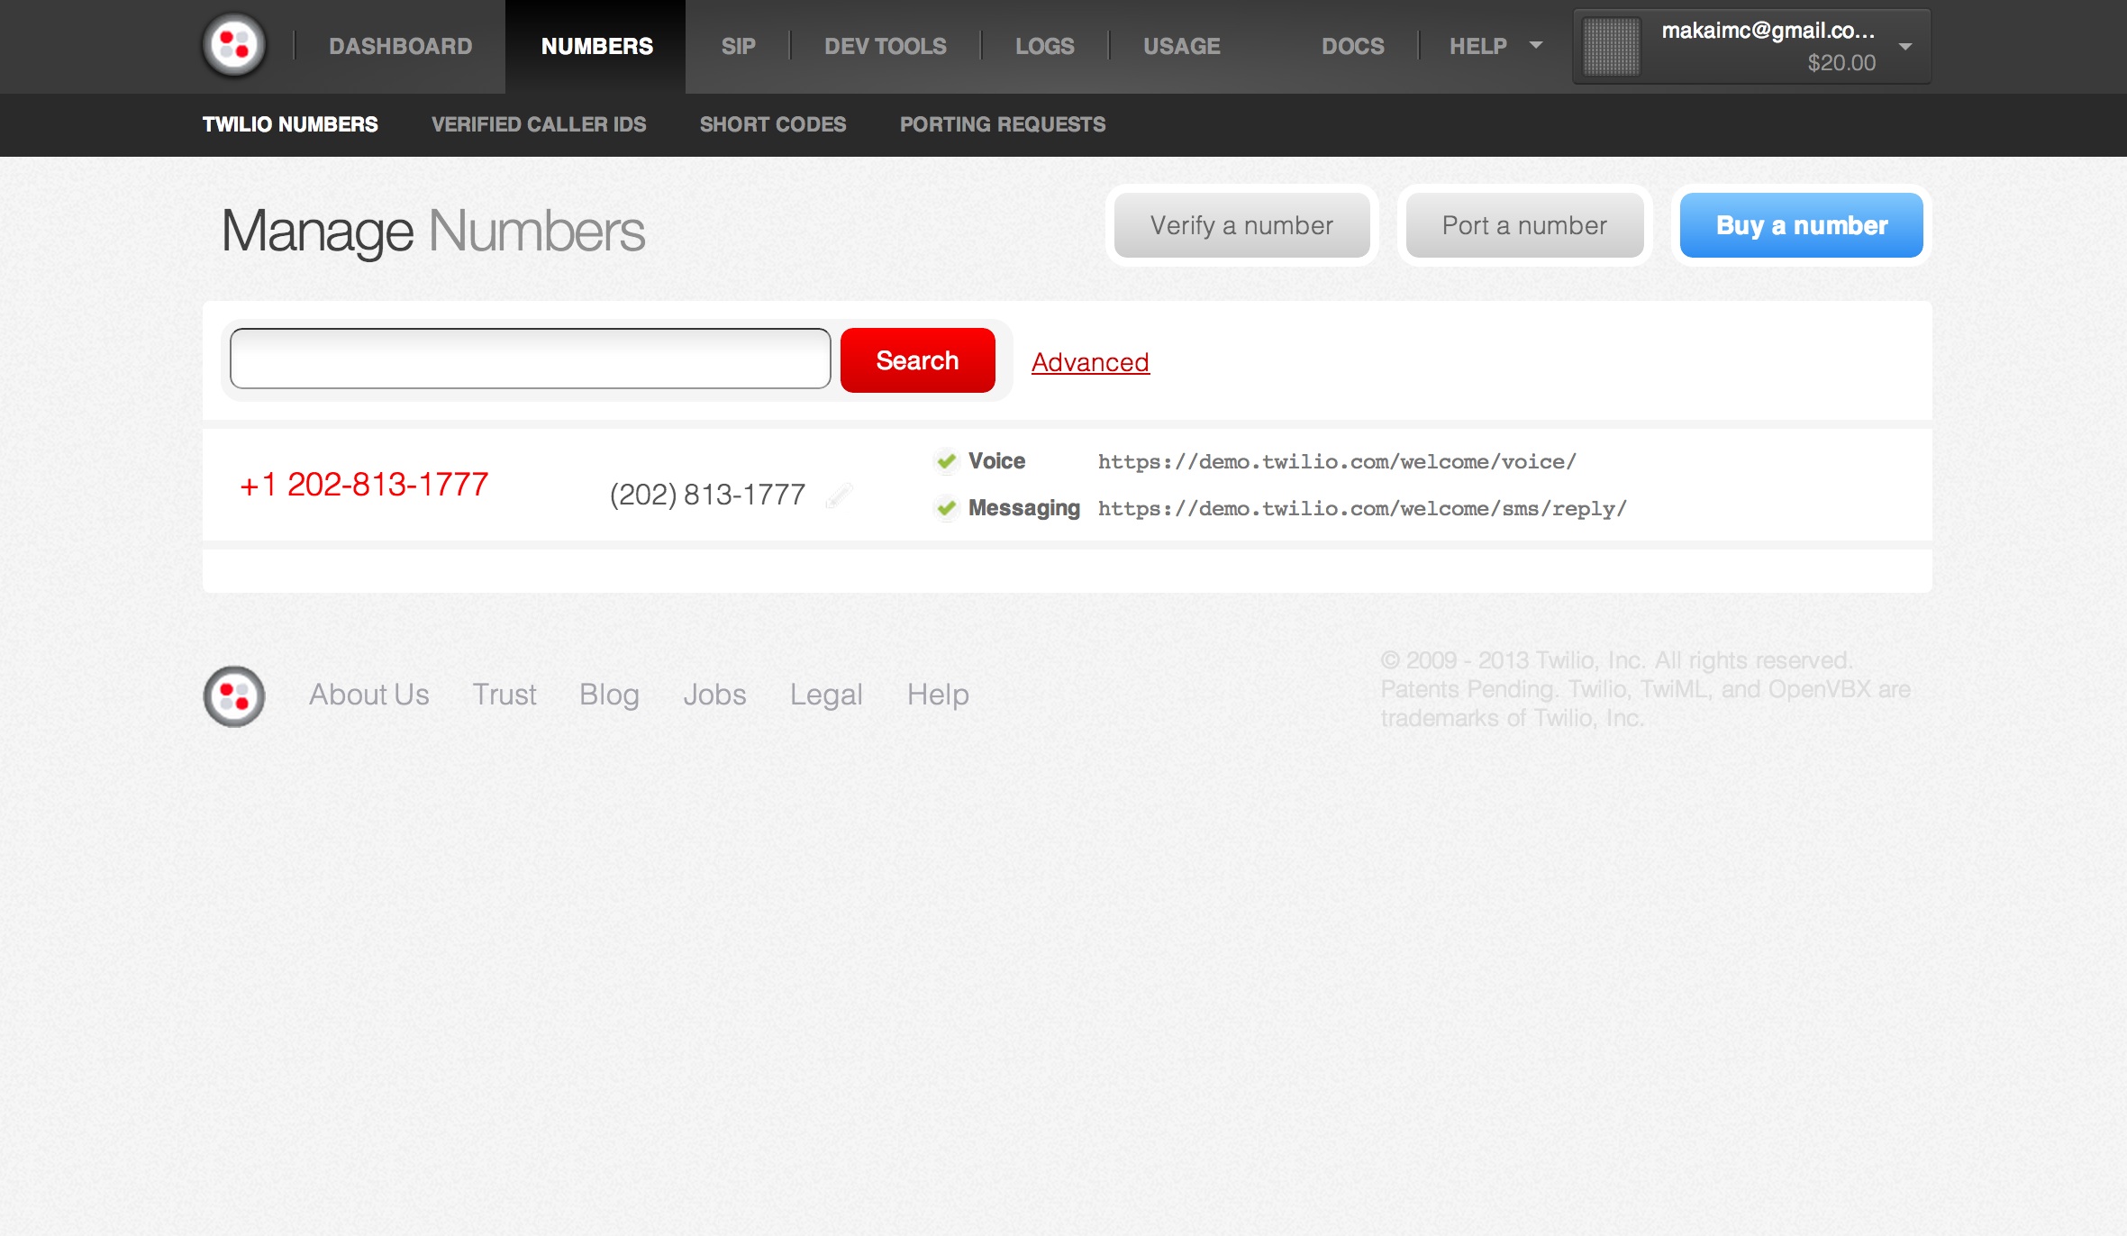Open the Usage page
The height and width of the screenshot is (1236, 2127).
(x=1182, y=46)
